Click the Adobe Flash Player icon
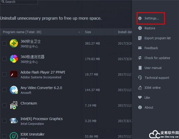Viewport: 179px width, 139px height. point(14,74)
